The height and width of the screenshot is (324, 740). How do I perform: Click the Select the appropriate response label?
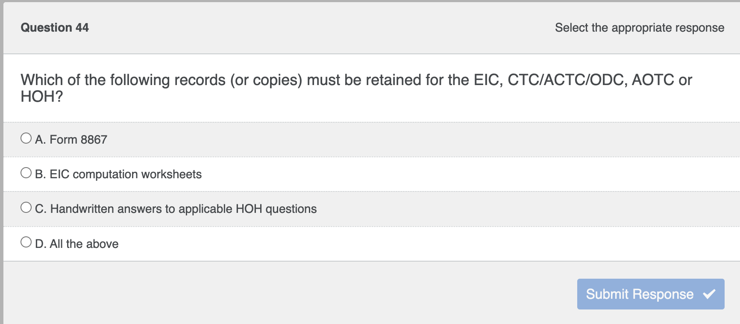tap(639, 27)
